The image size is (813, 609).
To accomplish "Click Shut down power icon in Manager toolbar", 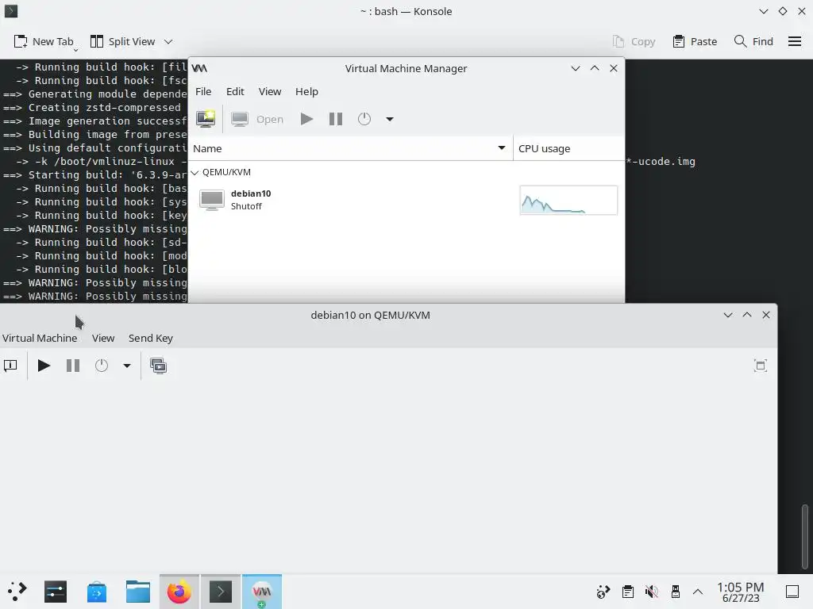I will (x=364, y=119).
